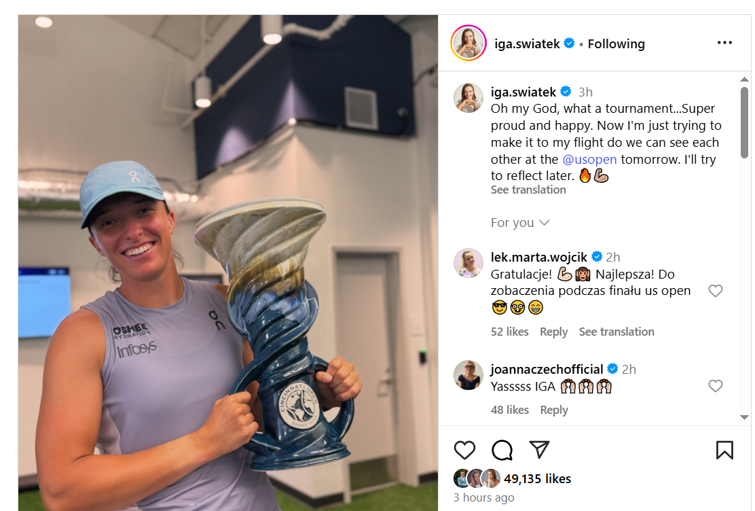Open the @usopen mention link
Viewport: 755px width, 511px height.
589,160
